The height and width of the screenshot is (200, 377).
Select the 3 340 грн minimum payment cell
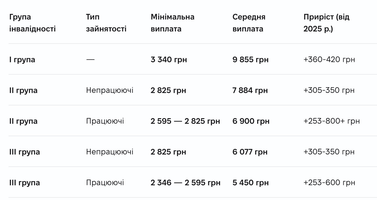click(x=169, y=60)
